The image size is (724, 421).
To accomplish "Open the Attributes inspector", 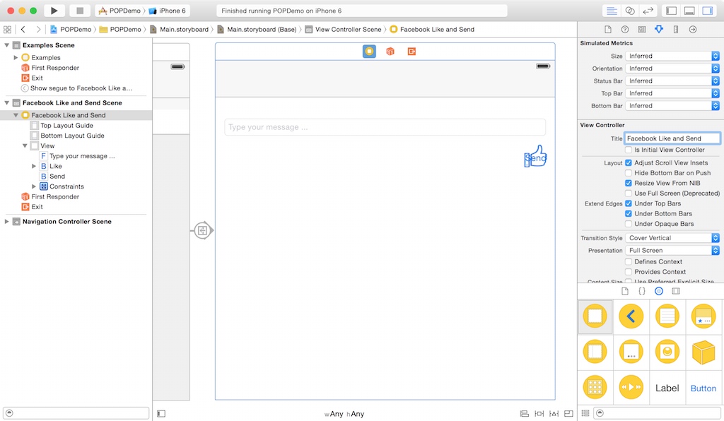I will coord(658,29).
